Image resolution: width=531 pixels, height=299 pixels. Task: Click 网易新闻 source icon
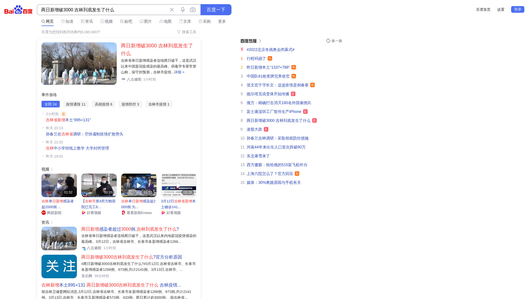44,213
